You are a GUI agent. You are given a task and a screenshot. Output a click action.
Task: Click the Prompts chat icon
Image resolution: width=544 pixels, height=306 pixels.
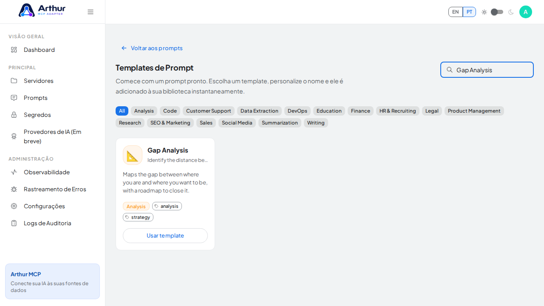[x=14, y=98]
